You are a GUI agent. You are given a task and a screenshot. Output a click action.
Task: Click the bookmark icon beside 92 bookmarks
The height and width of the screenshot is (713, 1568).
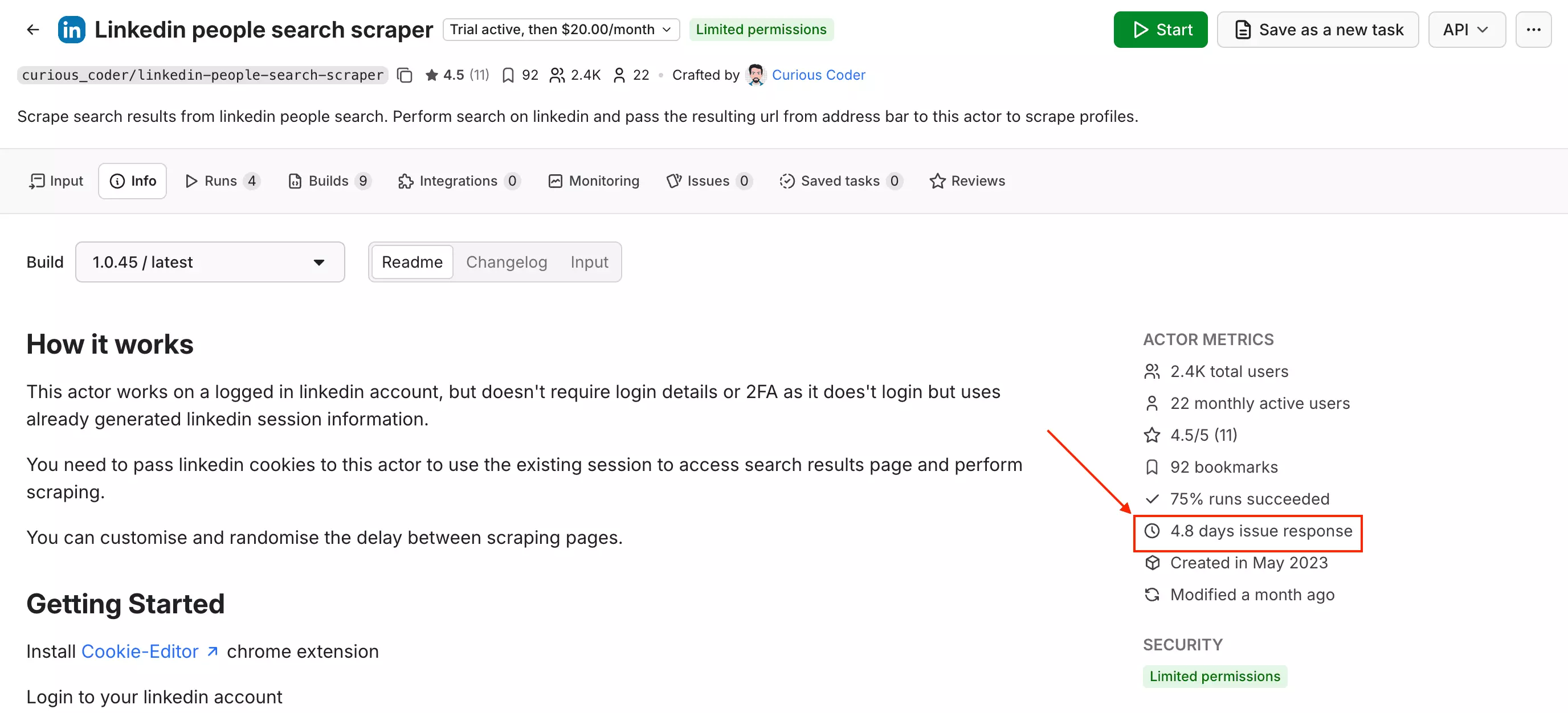click(x=1151, y=467)
